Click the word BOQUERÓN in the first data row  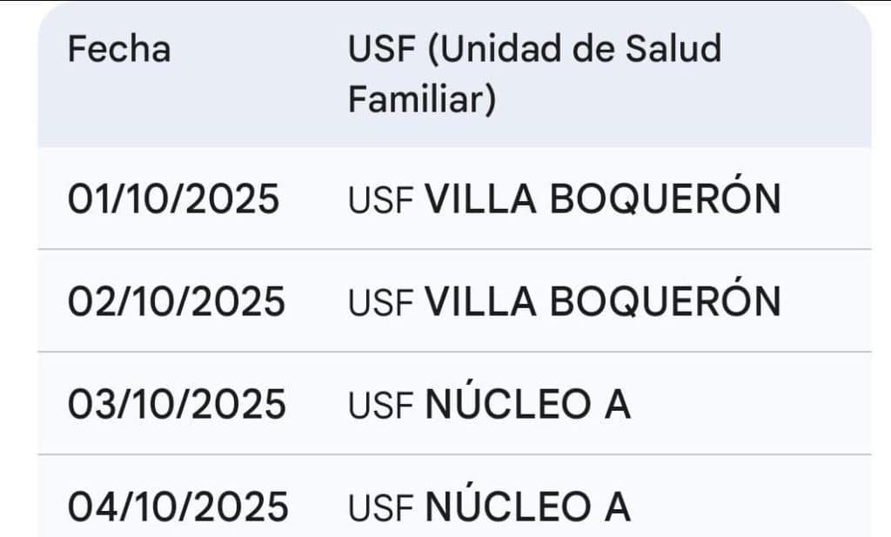(666, 199)
